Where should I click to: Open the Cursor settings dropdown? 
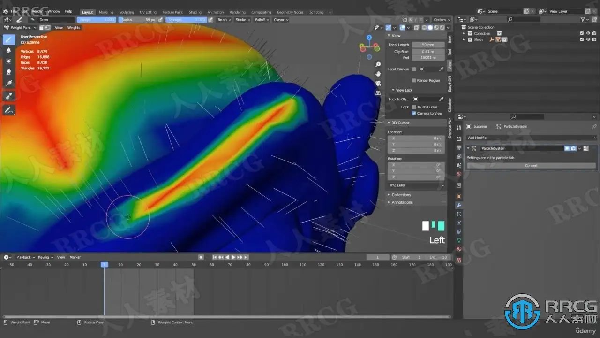pyautogui.click(x=281, y=20)
